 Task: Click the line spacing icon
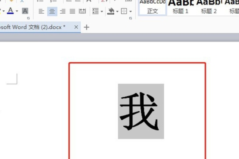(x=96, y=11)
